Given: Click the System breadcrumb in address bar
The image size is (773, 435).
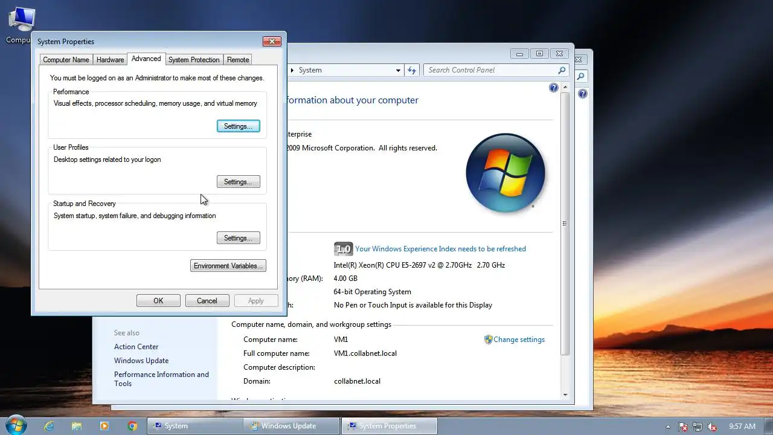Looking at the screenshot, I should click(310, 70).
